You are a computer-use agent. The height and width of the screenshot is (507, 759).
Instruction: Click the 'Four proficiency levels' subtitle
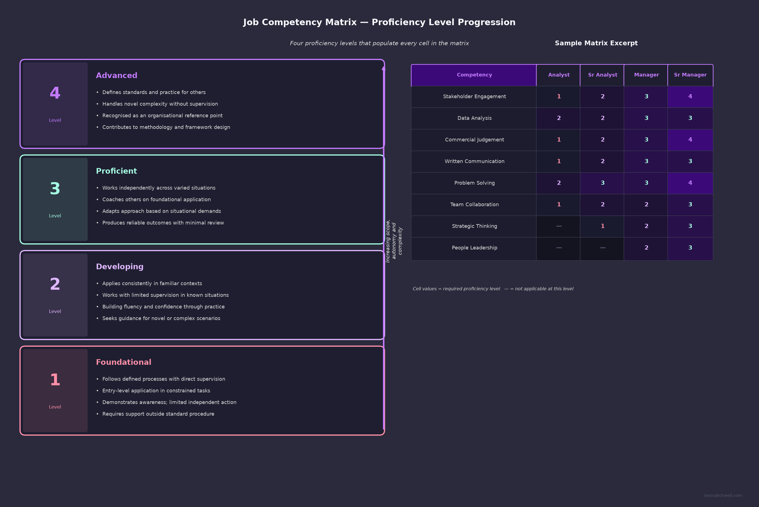(x=379, y=43)
